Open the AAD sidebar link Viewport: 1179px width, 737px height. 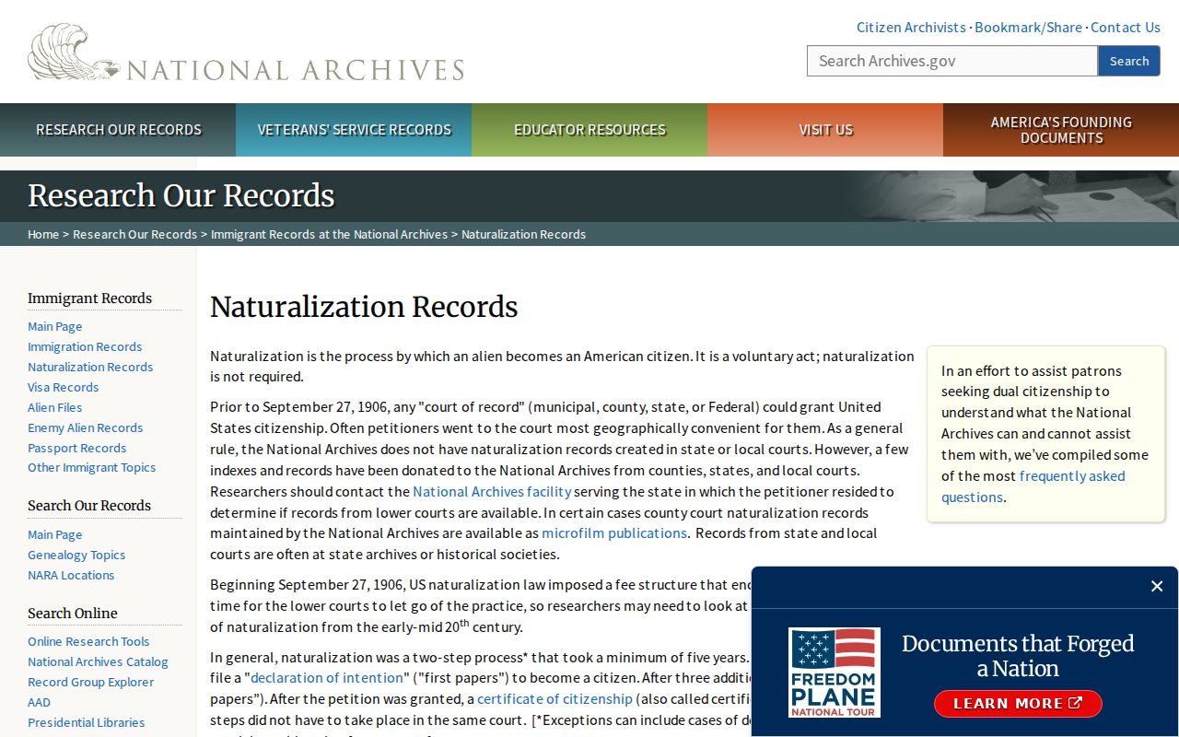click(39, 702)
